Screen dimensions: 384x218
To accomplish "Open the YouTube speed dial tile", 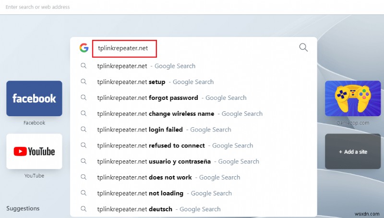I will [x=34, y=151].
